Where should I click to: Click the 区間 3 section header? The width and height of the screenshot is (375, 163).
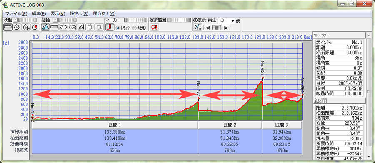282,125
